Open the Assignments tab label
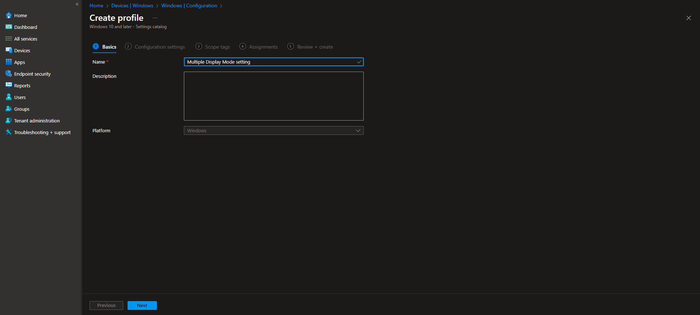Image resolution: width=700 pixels, height=315 pixels. tap(264, 47)
